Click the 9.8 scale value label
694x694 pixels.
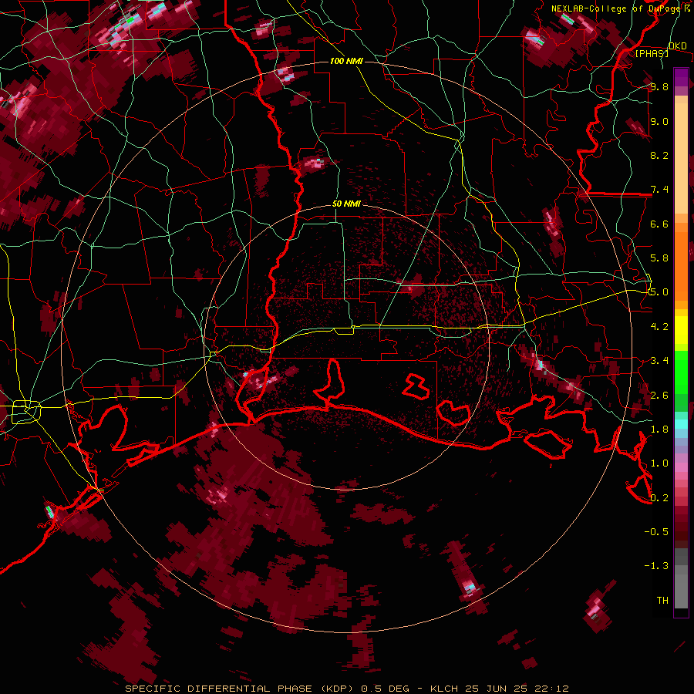(659, 87)
